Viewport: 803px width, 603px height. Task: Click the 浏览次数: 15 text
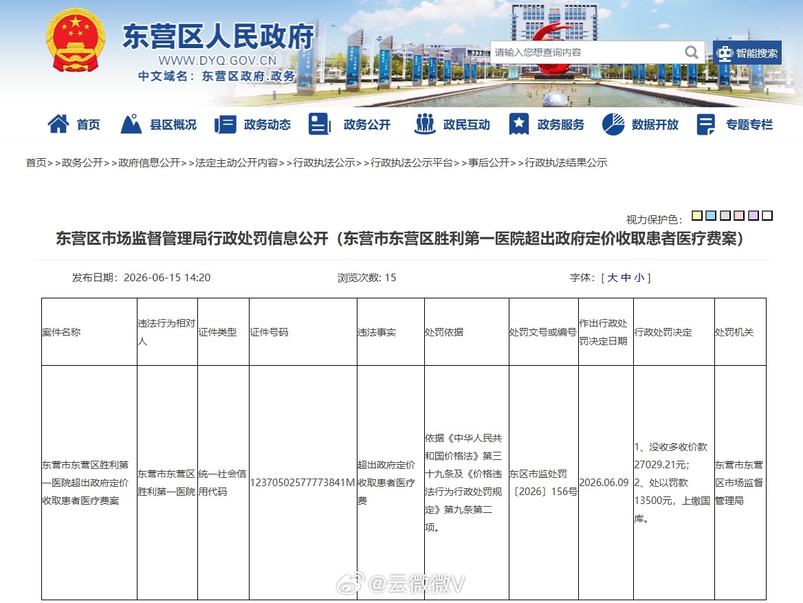[x=366, y=278]
